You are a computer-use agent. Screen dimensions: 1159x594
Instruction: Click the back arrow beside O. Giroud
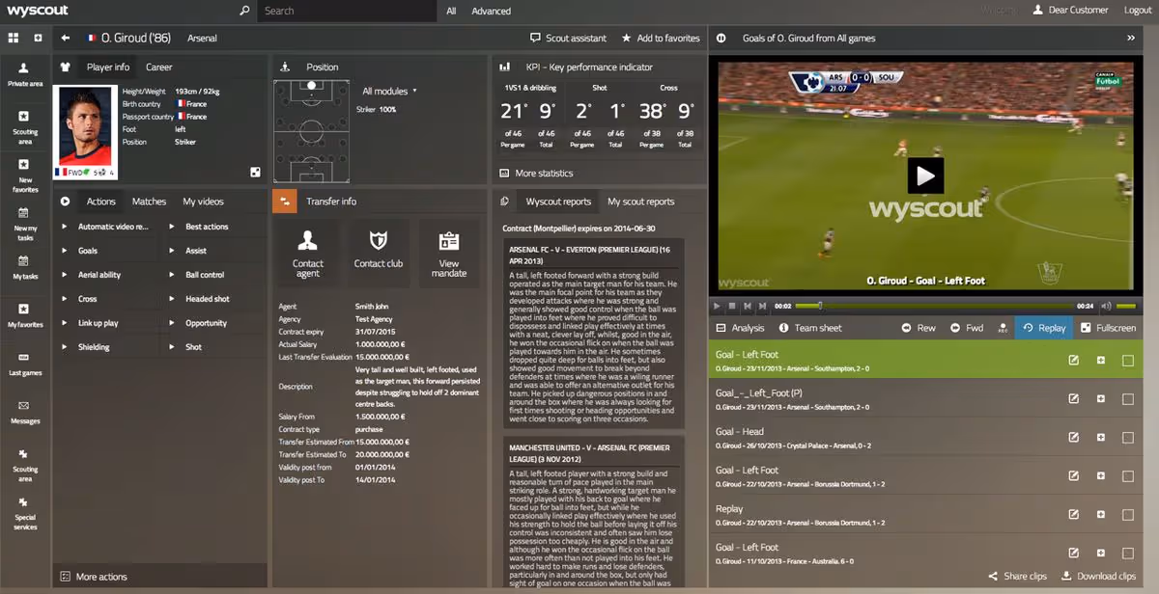(66, 39)
